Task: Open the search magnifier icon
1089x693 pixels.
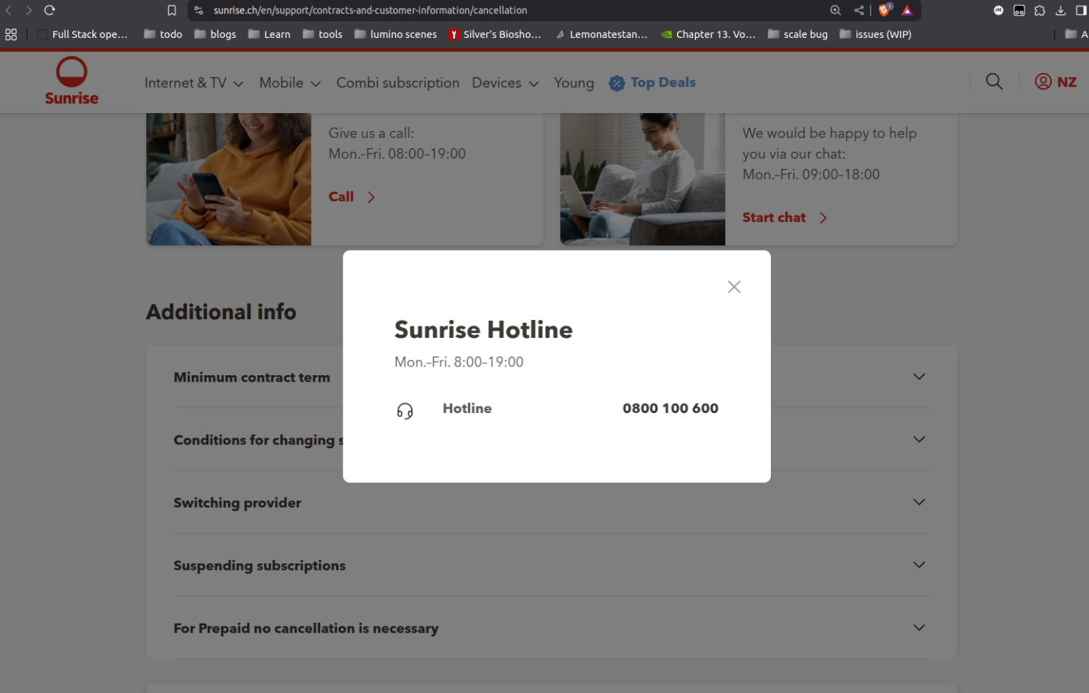Action: (x=994, y=82)
